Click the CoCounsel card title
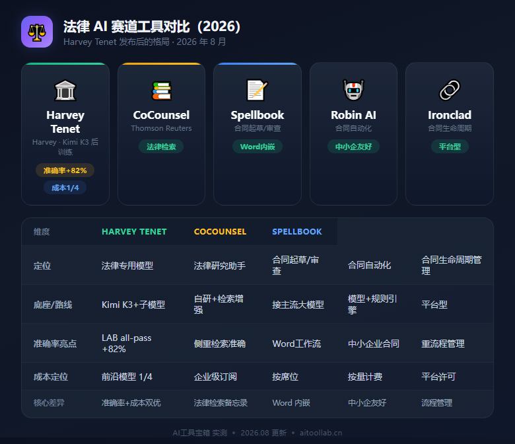 tap(161, 115)
